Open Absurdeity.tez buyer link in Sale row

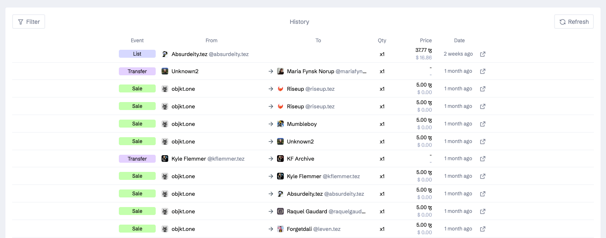pos(326,194)
